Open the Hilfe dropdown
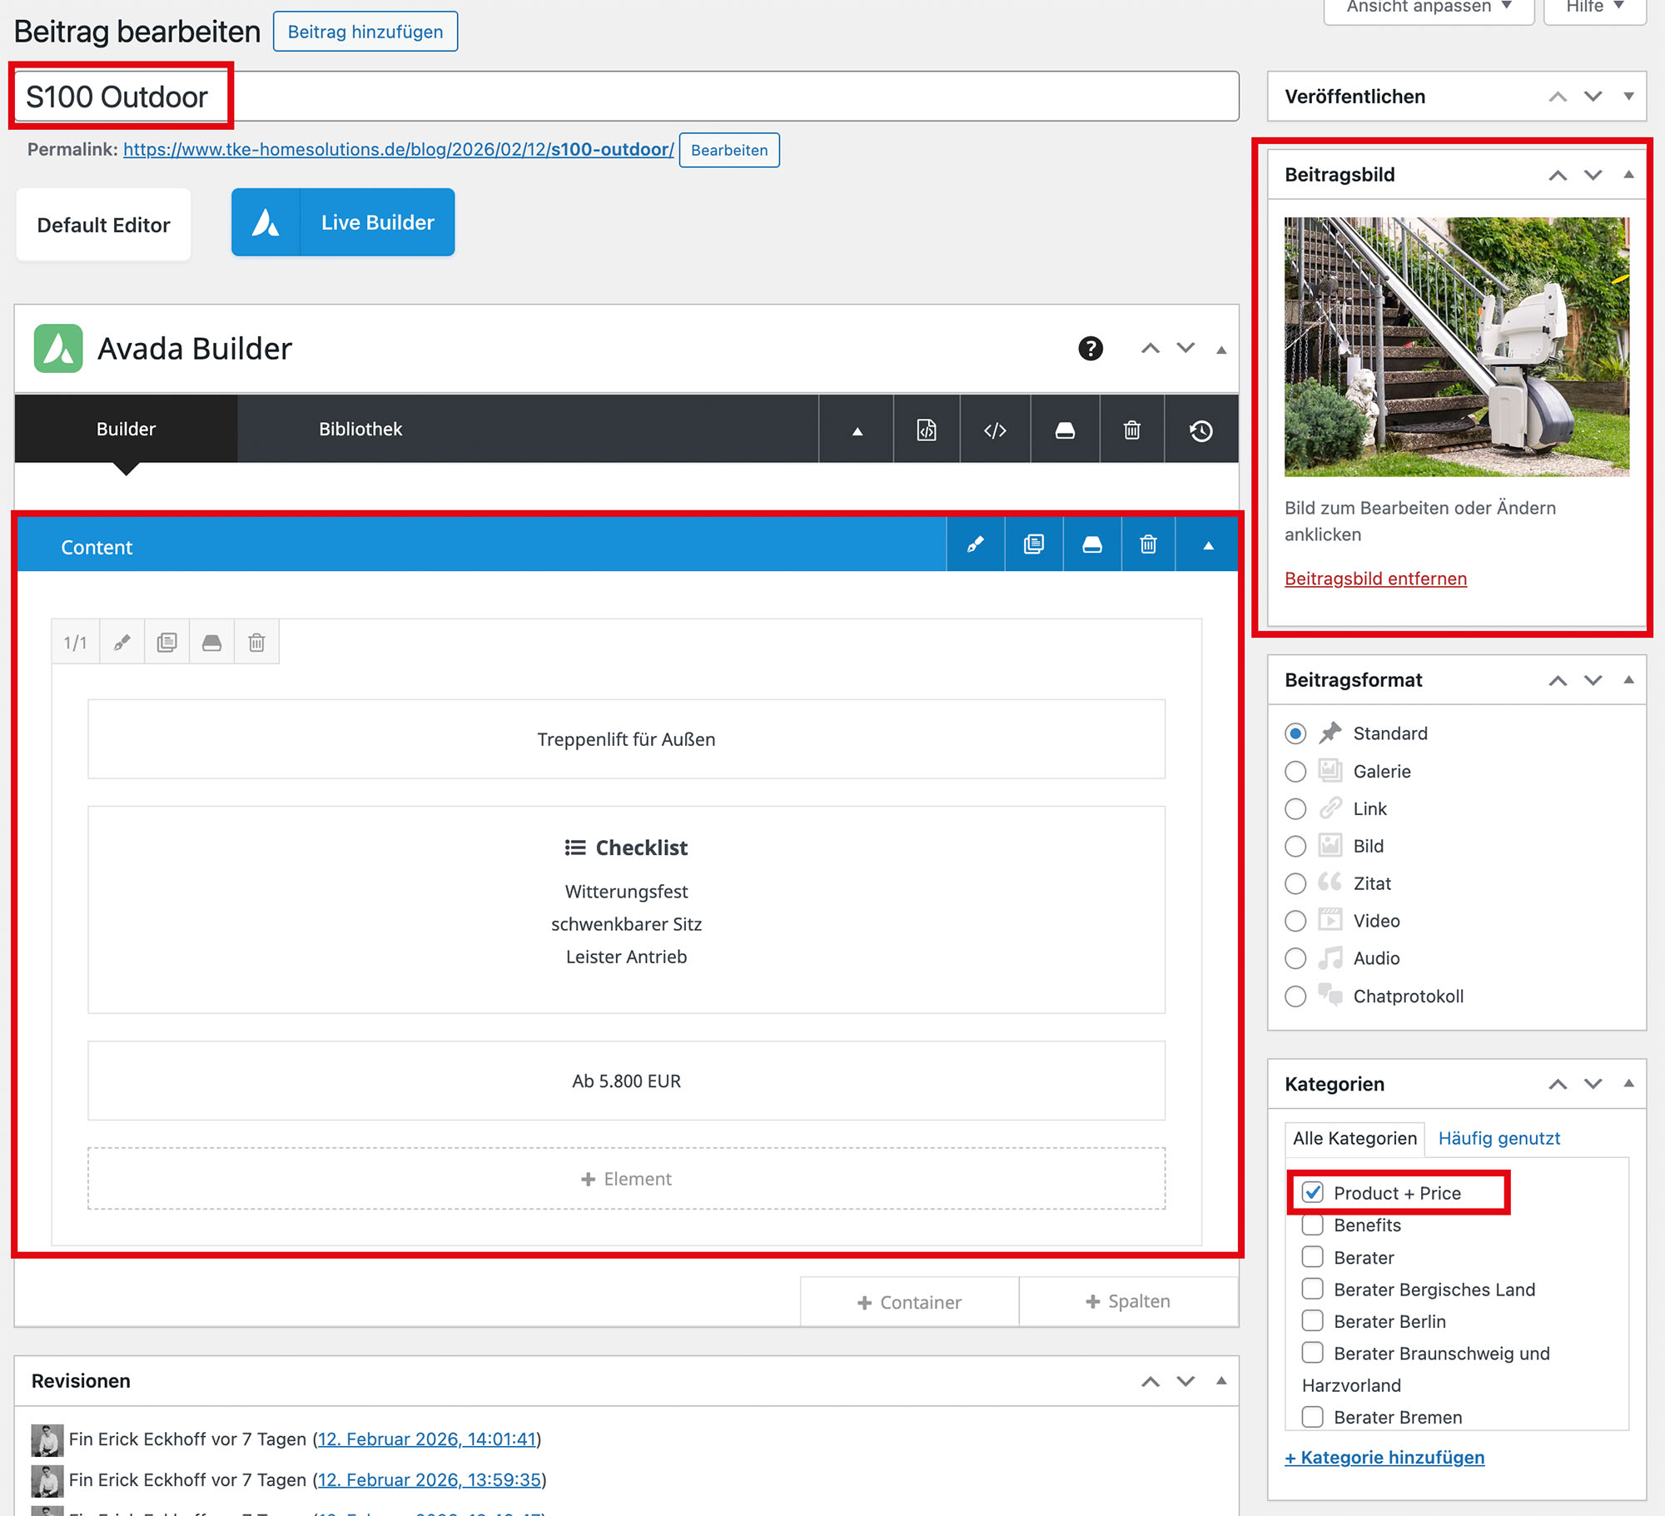Screen dimensions: 1665x1516 click(x=1595, y=7)
